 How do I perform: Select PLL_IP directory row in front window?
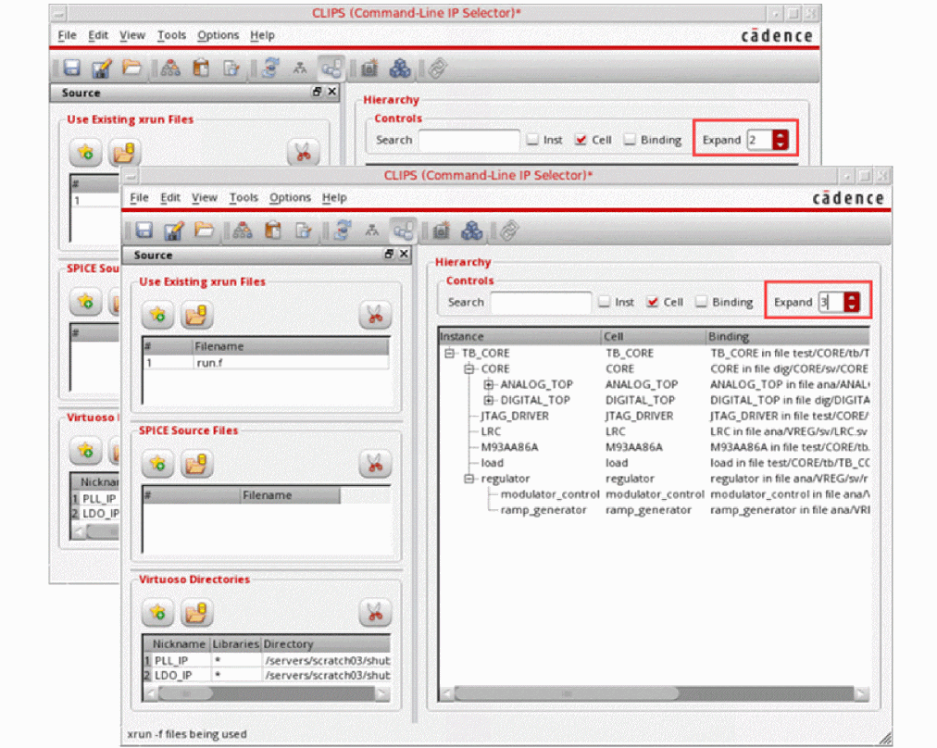coord(267,660)
